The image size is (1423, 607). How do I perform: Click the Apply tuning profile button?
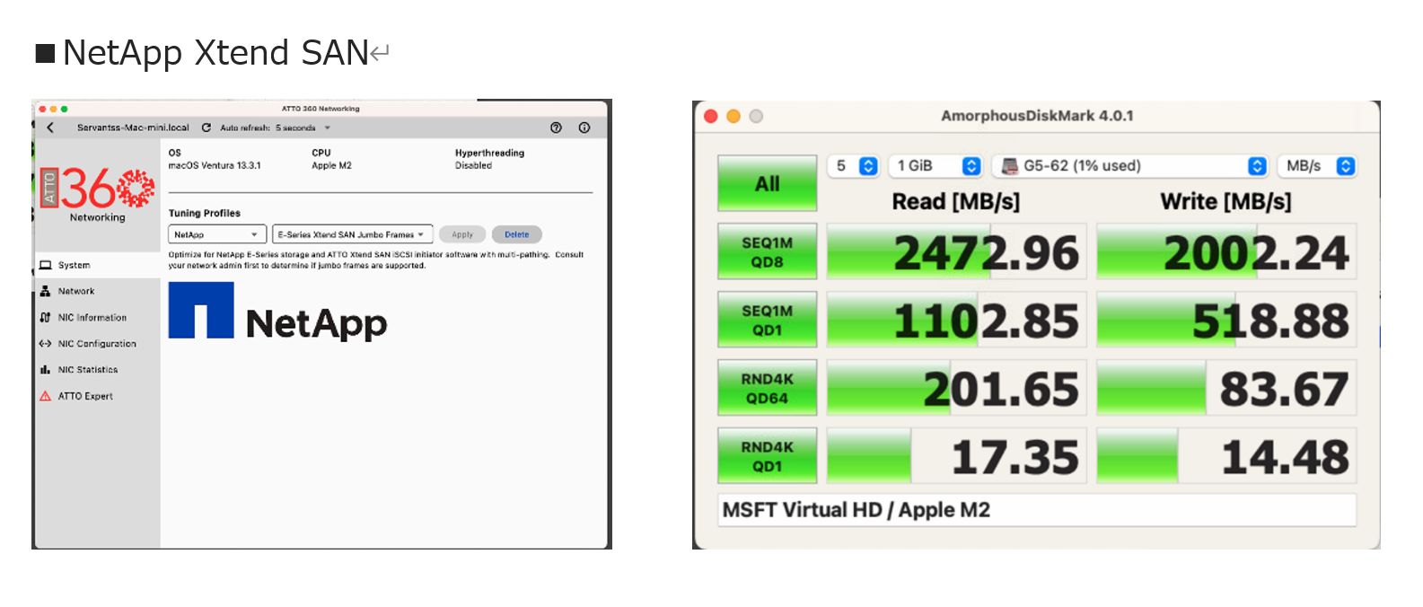(x=462, y=234)
